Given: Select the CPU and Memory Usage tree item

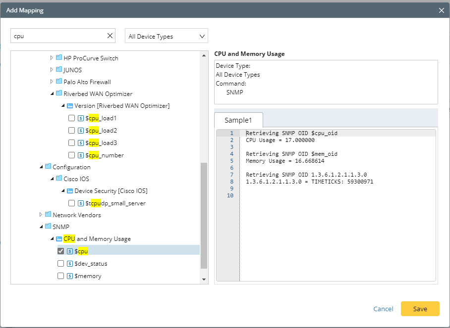Looking at the screenshot, I should (97, 239).
